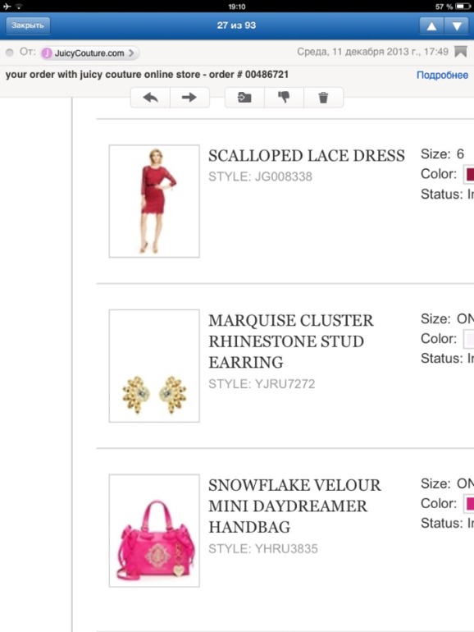Mark as spam with thumbs-down icon
Viewport: 474px width, 632px height.
284,98
